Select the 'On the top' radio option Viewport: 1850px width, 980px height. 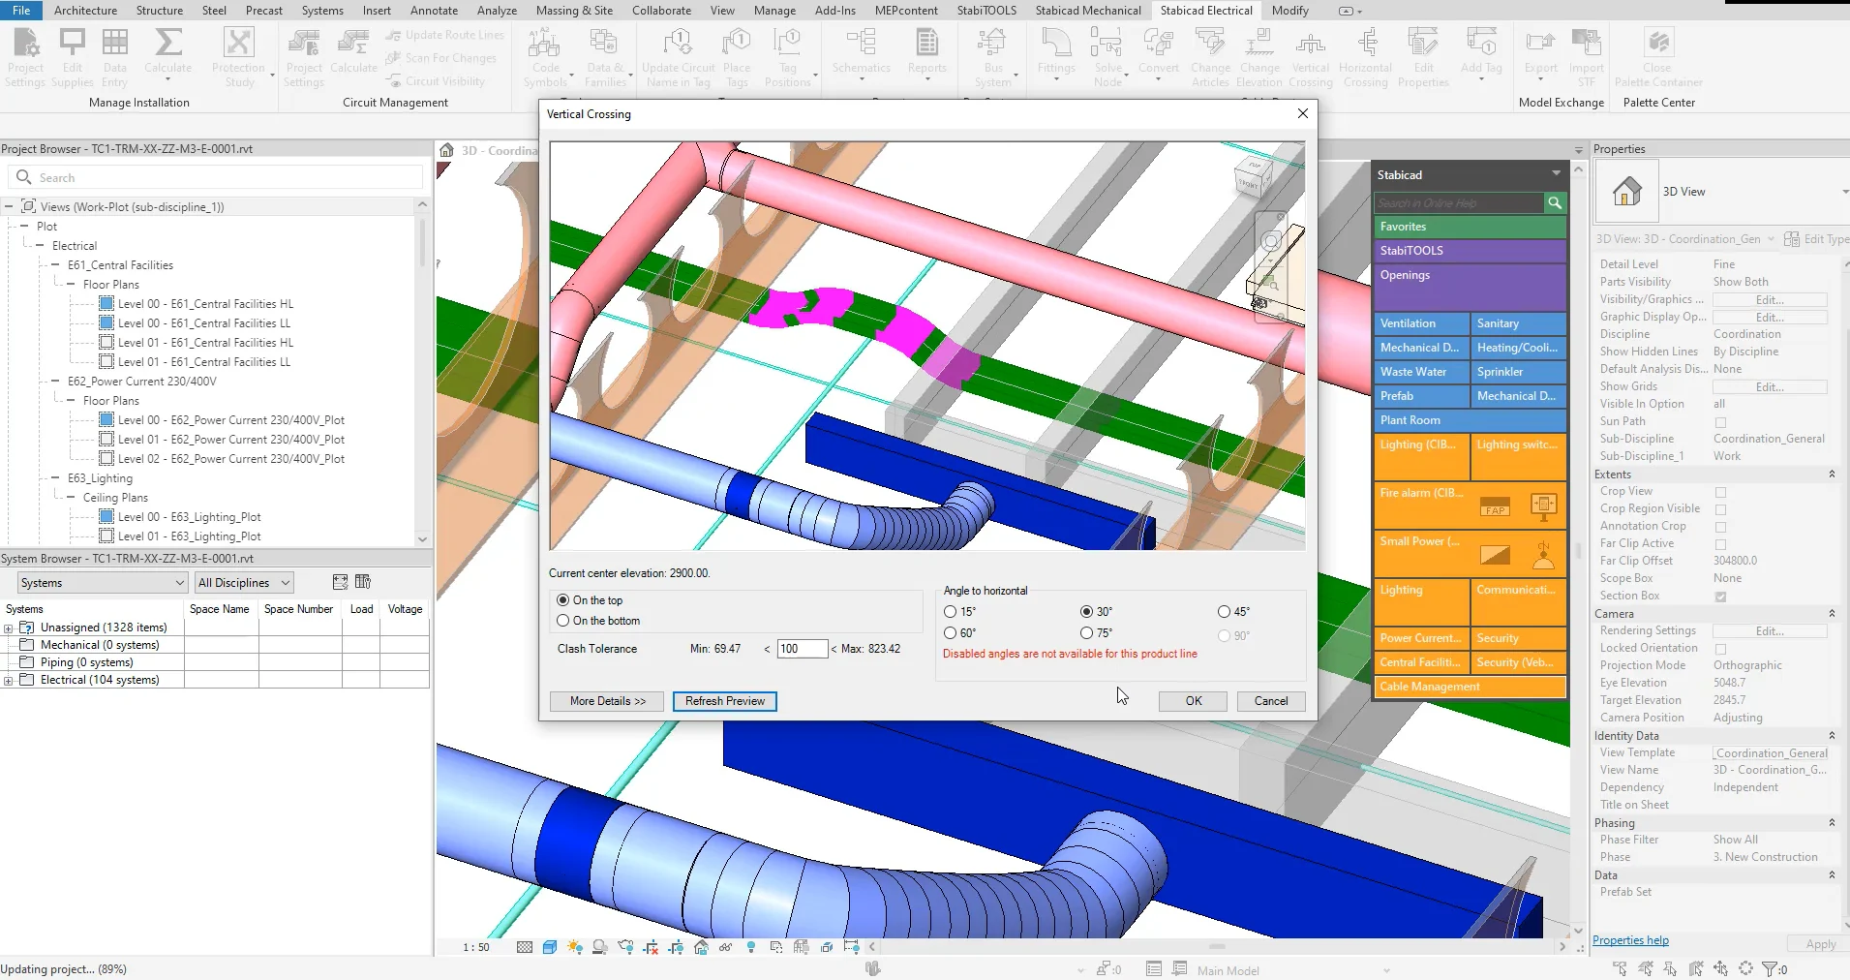[x=562, y=600]
